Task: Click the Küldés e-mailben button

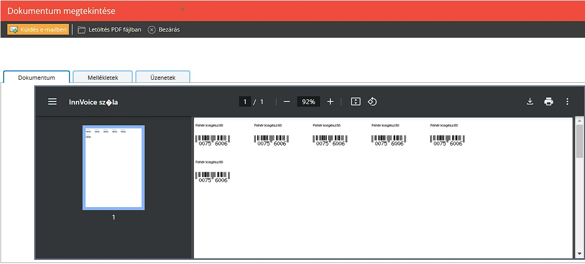Action: 38,30
